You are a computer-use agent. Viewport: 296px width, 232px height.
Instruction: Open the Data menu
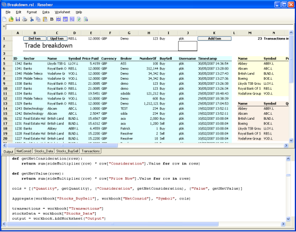pyautogui.click(x=46, y=11)
